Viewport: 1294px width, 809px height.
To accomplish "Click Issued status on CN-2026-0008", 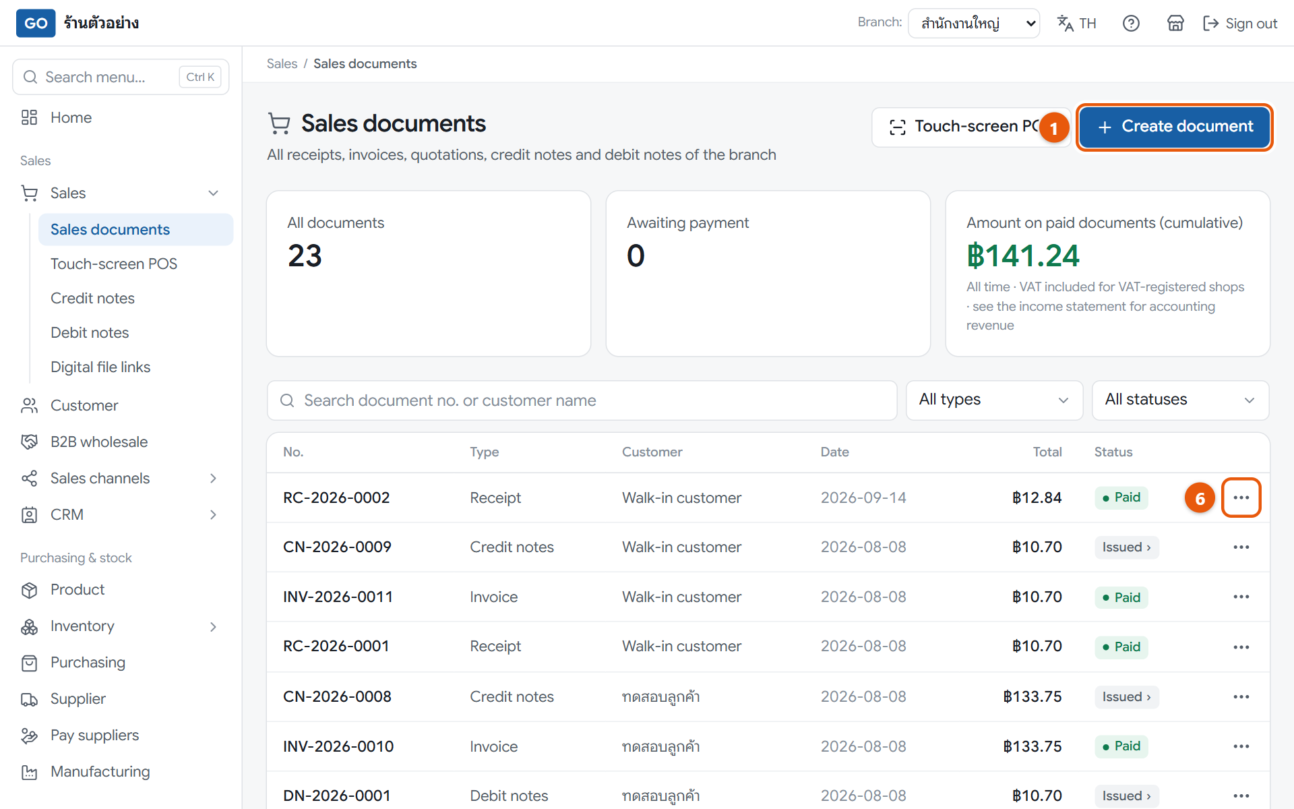I will click(x=1126, y=696).
